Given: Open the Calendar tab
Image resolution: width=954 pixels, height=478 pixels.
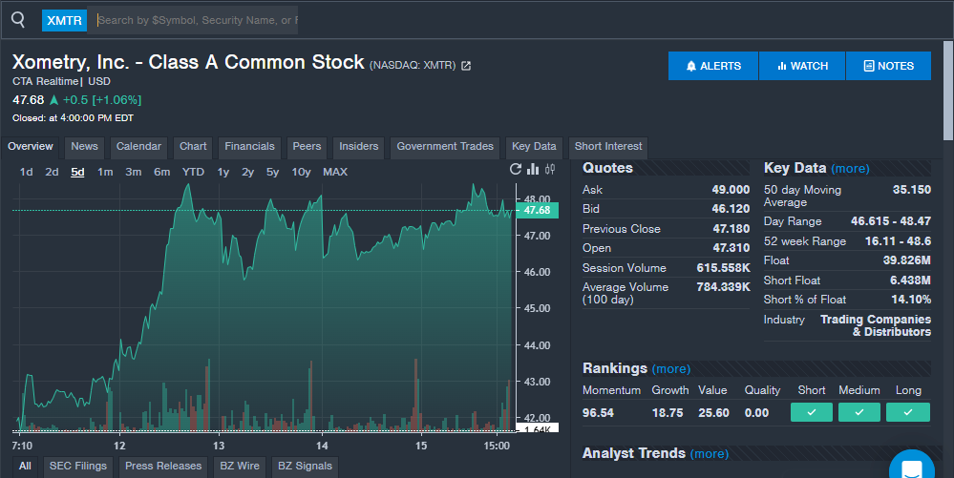Looking at the screenshot, I should tap(138, 147).
